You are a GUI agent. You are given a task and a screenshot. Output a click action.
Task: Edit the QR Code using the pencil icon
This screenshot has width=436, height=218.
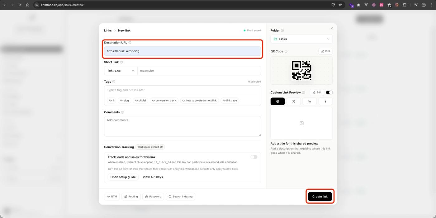pos(325,51)
